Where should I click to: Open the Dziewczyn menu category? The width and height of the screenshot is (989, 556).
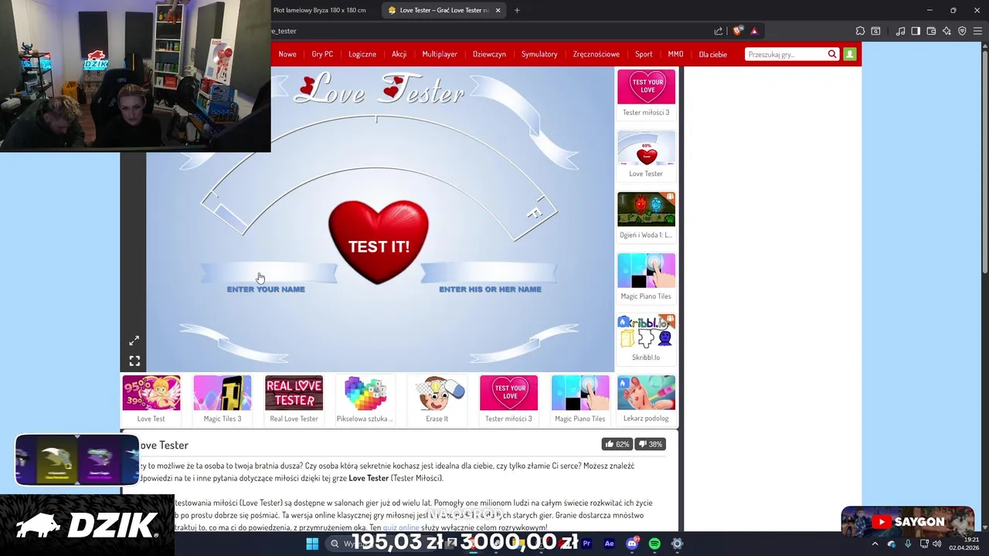pyautogui.click(x=489, y=54)
